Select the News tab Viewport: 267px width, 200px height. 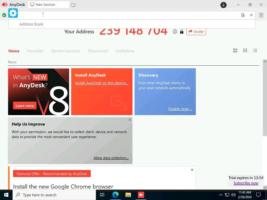point(14,51)
